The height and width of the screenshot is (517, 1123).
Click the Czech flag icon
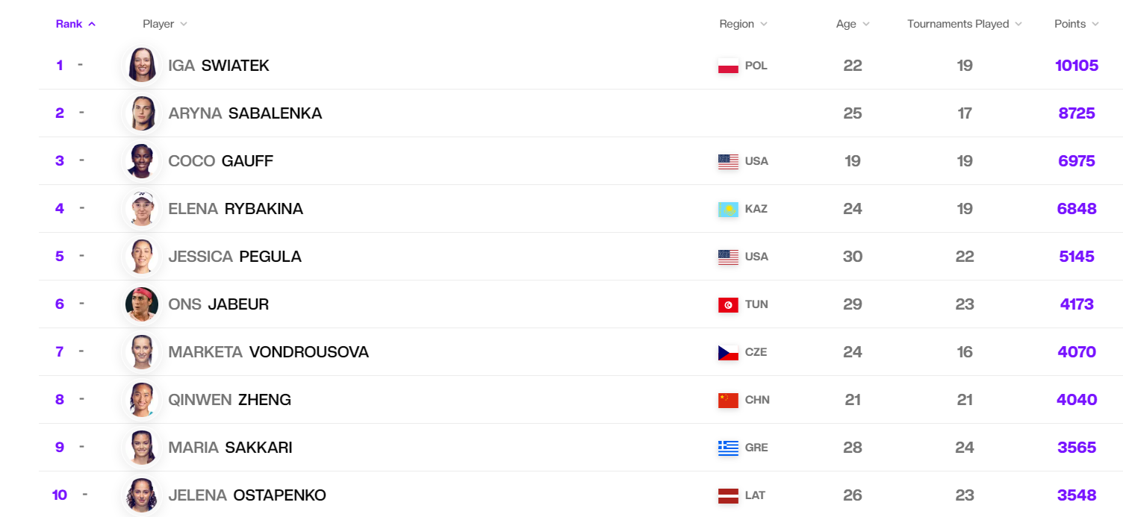(728, 352)
